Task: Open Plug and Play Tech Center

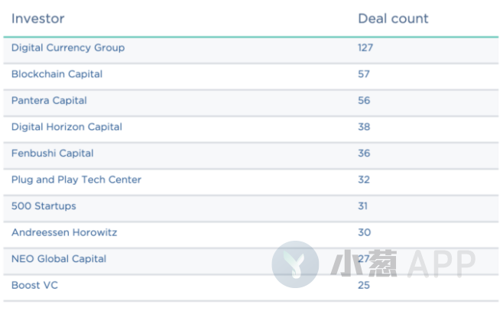Action: (76, 180)
